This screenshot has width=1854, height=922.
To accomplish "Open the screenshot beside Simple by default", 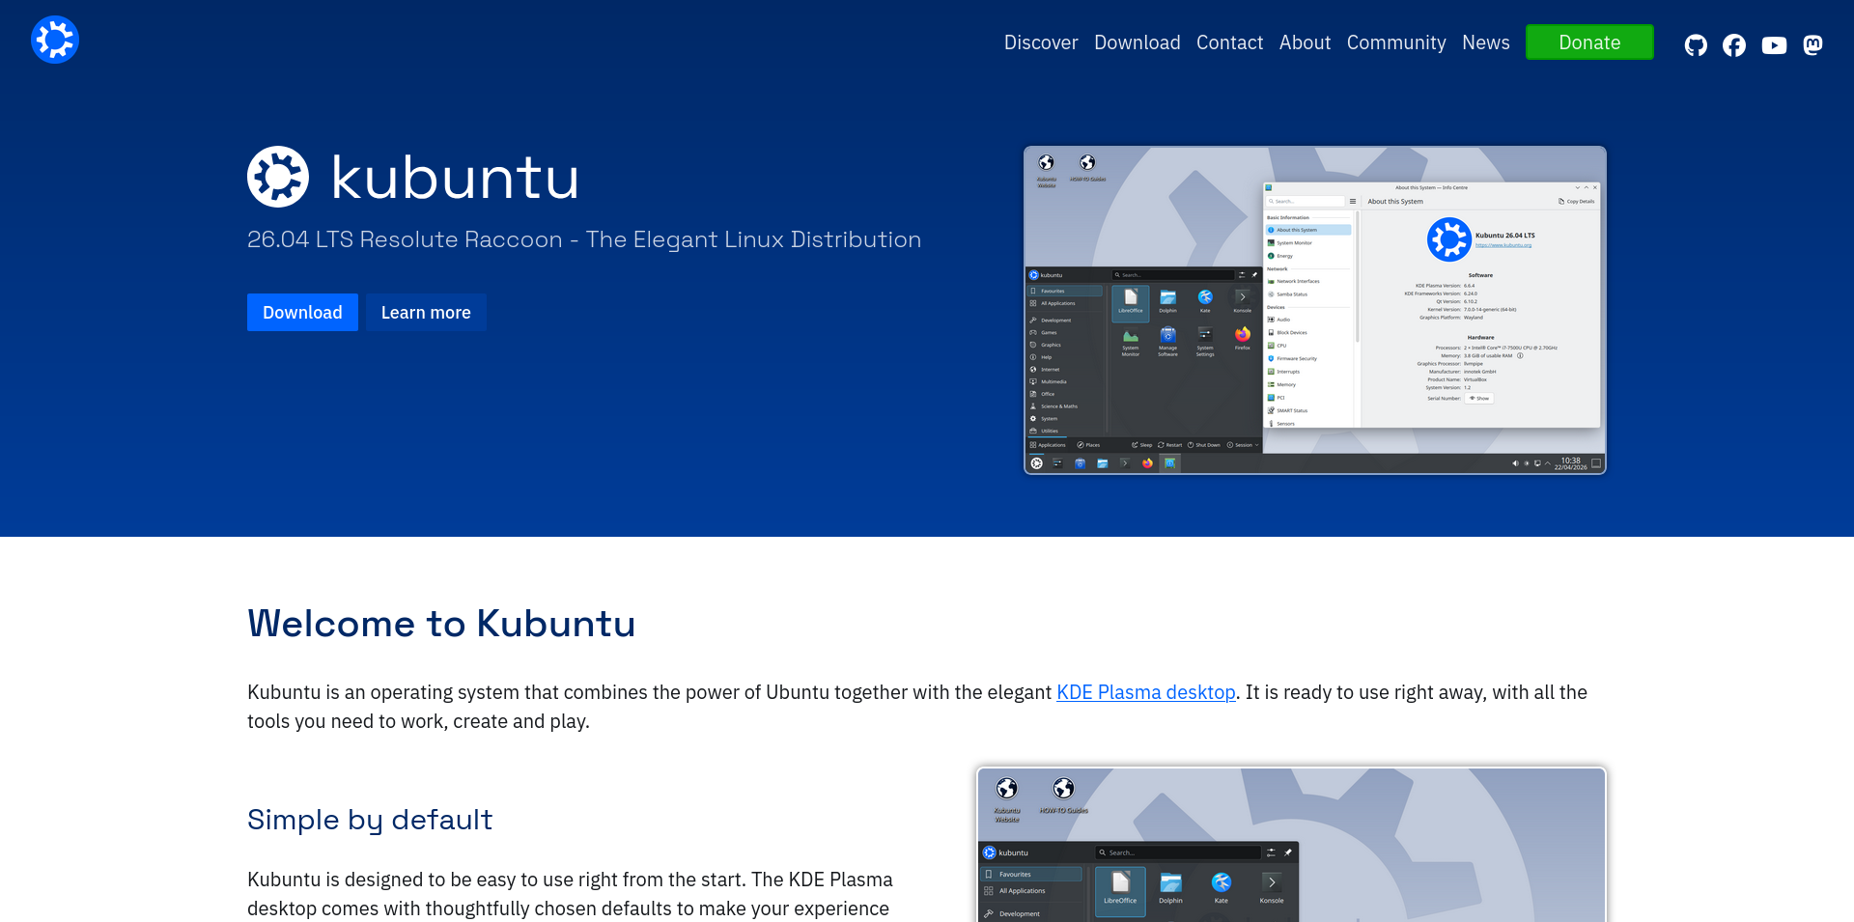I will [x=1291, y=845].
